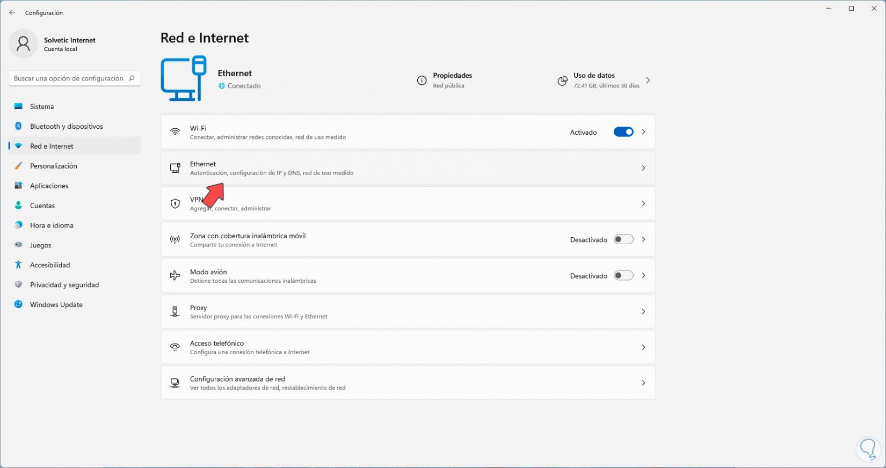The image size is (886, 468).
Task: Turn on the Modo avión toggle
Action: coord(623,275)
